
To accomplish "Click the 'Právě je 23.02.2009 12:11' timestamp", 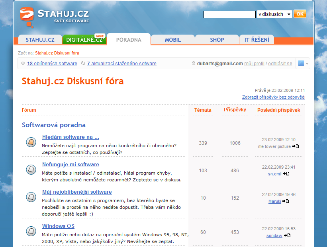I will pyautogui.click(x=280, y=90).
